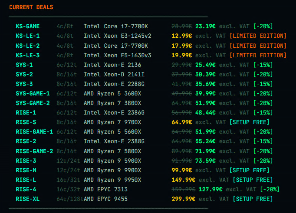Select the KS-LE-1 plan name
The image size is (296, 213).
28,36
